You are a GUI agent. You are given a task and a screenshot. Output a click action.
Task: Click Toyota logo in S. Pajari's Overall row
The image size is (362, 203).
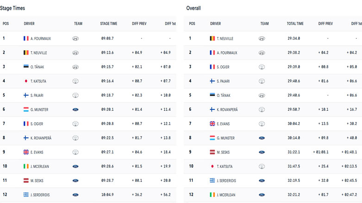click(x=262, y=81)
